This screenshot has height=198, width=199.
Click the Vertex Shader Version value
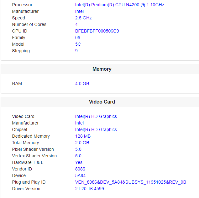pos(78,156)
